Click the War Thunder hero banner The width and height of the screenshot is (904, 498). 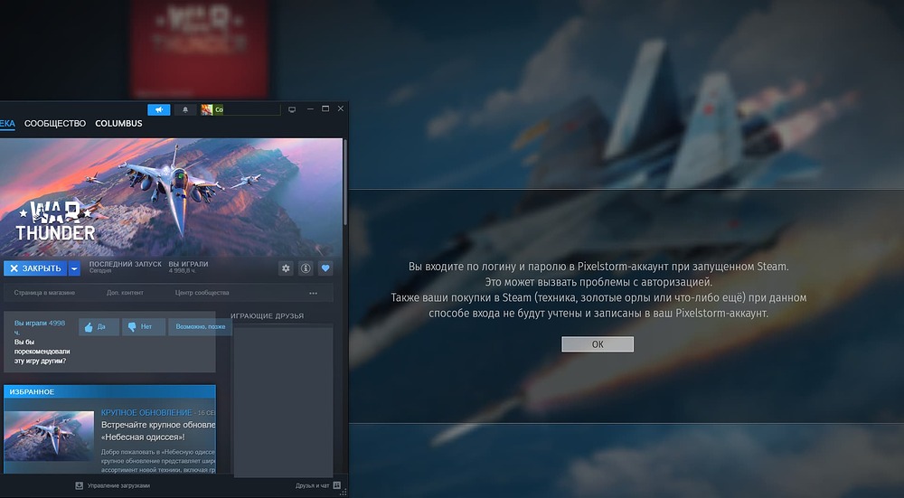[171, 197]
